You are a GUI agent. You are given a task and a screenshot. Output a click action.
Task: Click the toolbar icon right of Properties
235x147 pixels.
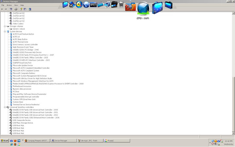tap(25, 9)
